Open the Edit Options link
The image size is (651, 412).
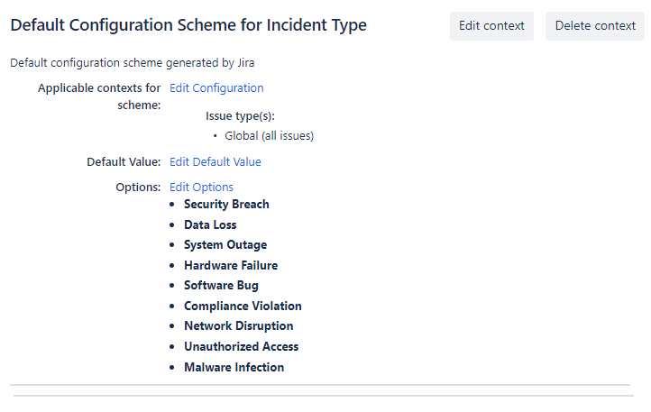pos(201,188)
